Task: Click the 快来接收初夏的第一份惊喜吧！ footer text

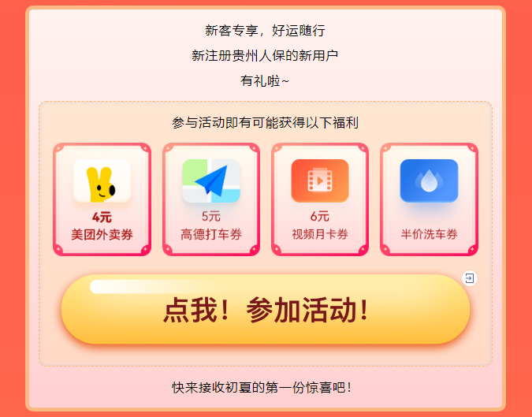Action: 262,388
